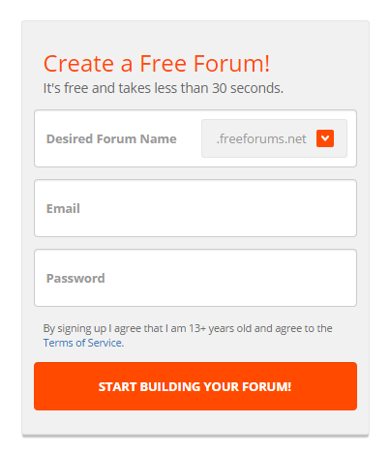Click the 'Desired Forum Name' placeholder label
This screenshot has width=390, height=454.
[x=111, y=138]
